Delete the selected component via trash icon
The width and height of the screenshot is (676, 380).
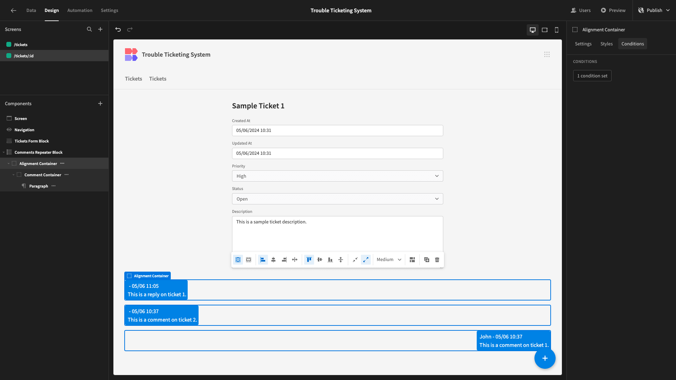437,260
